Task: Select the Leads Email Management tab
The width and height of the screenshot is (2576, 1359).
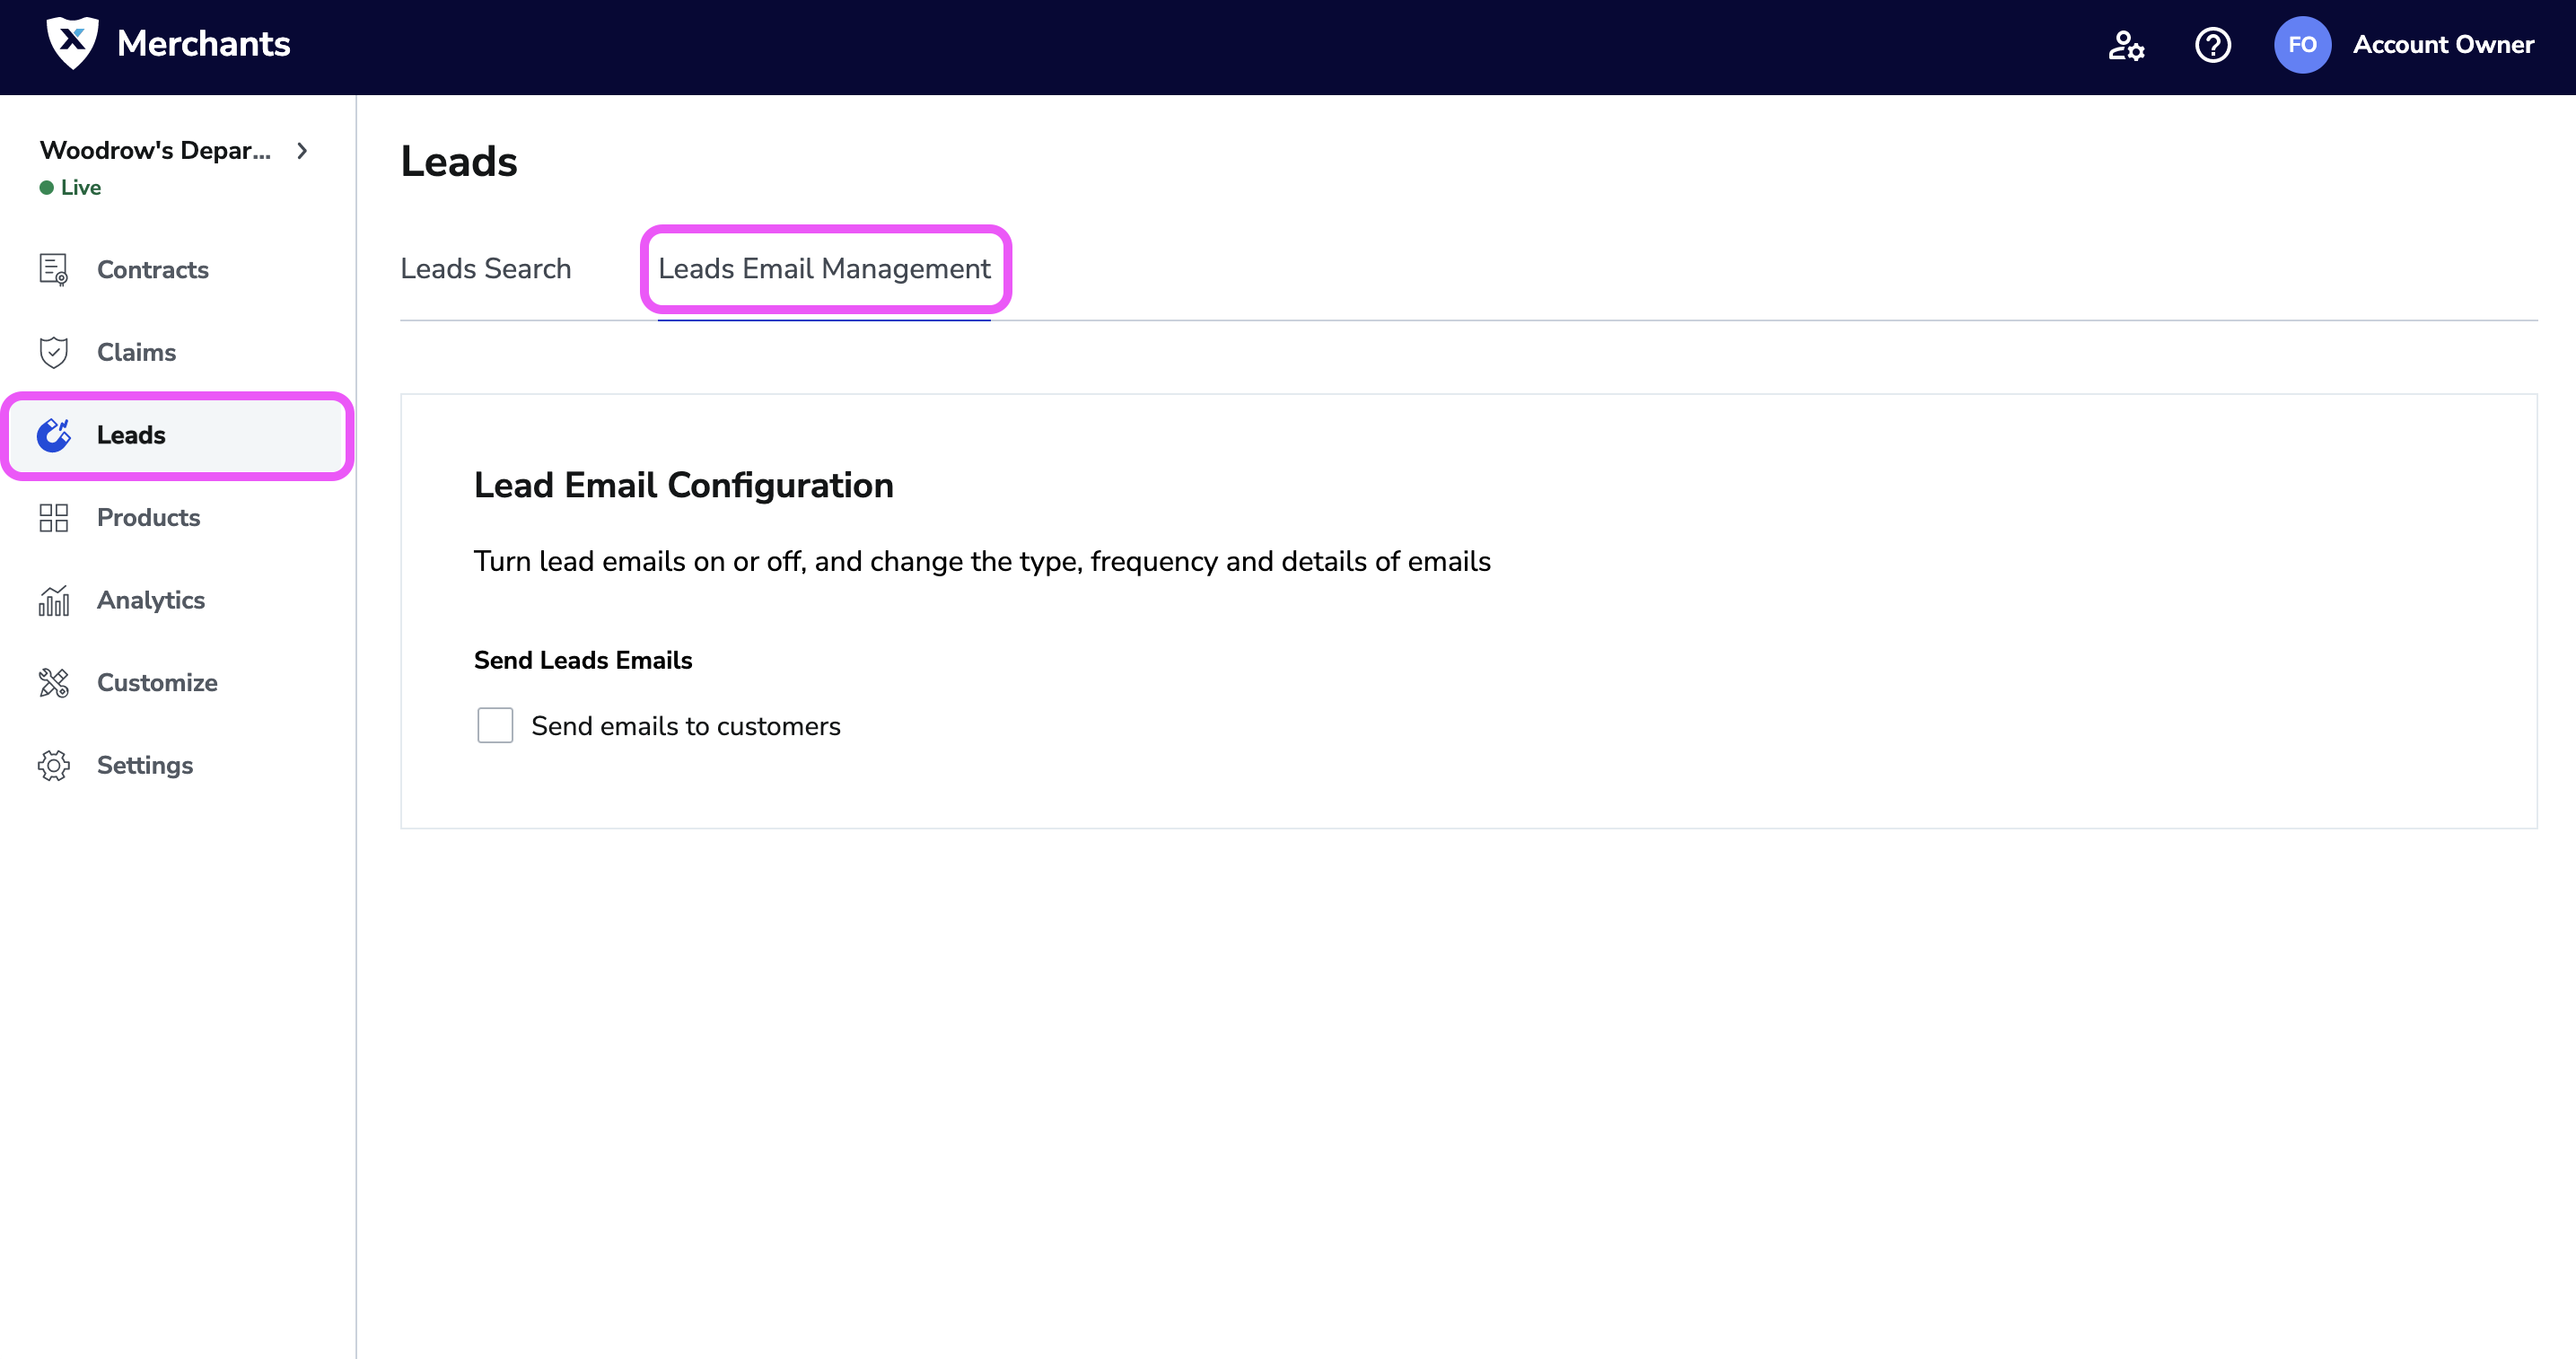Action: (x=824, y=268)
